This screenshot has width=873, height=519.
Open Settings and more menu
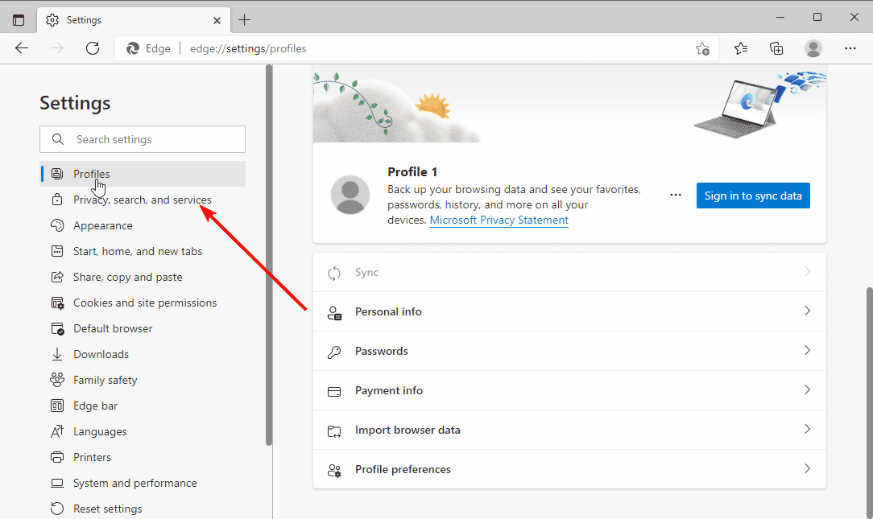click(x=850, y=48)
